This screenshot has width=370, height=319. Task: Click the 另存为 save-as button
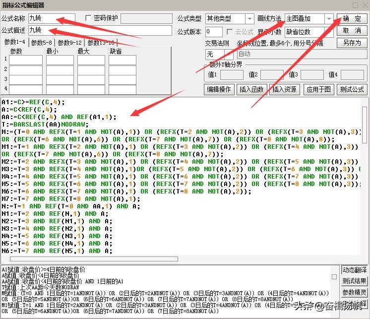[x=352, y=43]
